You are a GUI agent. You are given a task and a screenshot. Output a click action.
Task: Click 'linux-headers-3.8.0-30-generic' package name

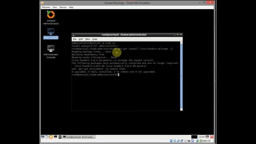coord(126,66)
